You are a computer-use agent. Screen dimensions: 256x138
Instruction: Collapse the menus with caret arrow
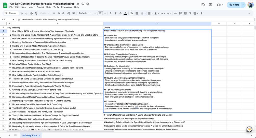pos(249,13)
